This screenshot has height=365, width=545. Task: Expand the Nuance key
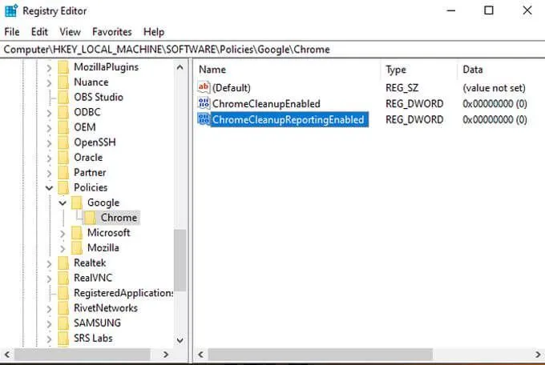click(49, 82)
